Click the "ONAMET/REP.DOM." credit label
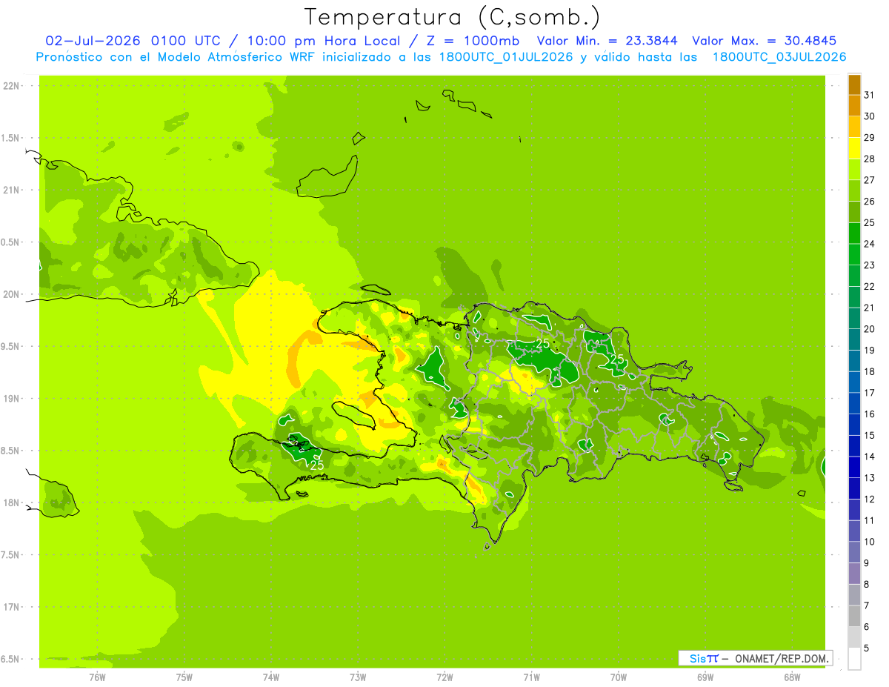The image size is (889, 687). [783, 658]
